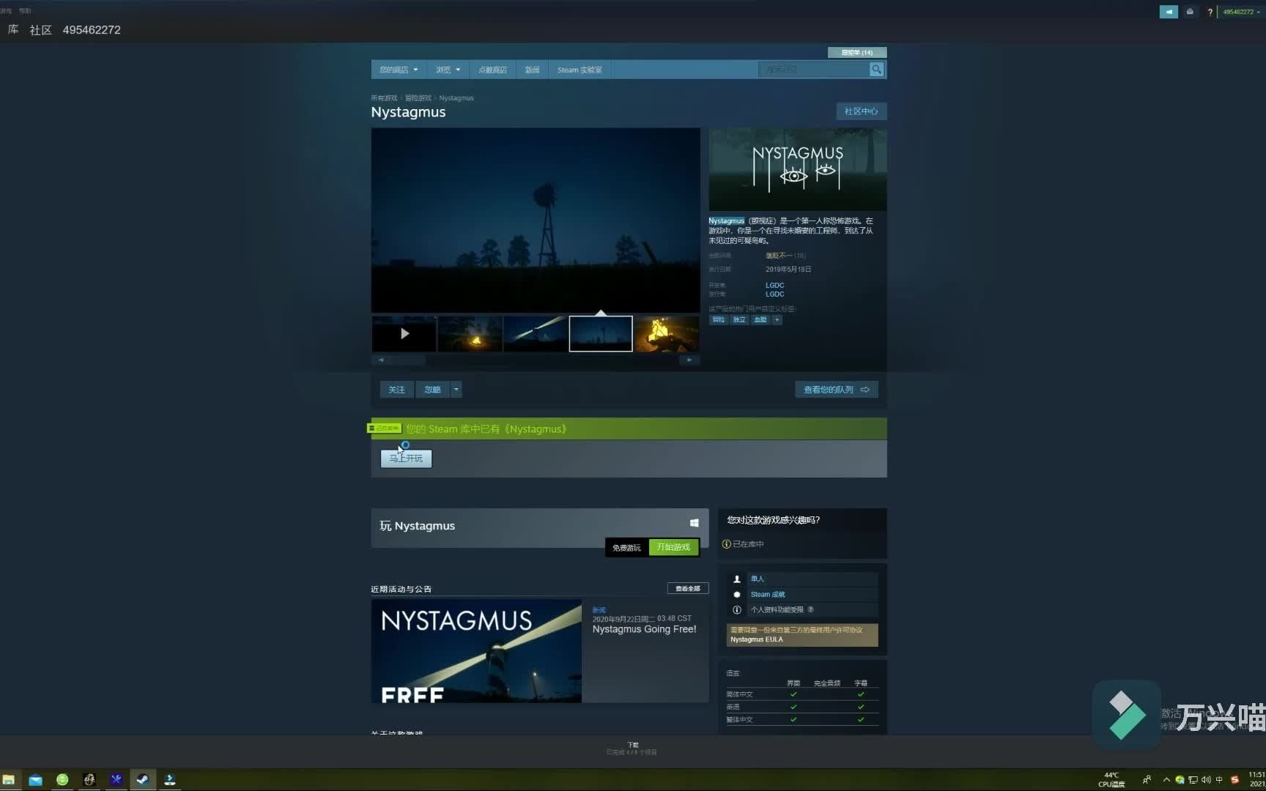
Task: Select the trailer video thumbnail with play icon
Action: [404, 334]
